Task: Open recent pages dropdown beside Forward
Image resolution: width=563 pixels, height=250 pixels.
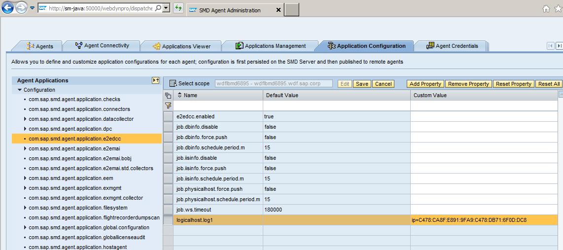Action: pos(33,8)
